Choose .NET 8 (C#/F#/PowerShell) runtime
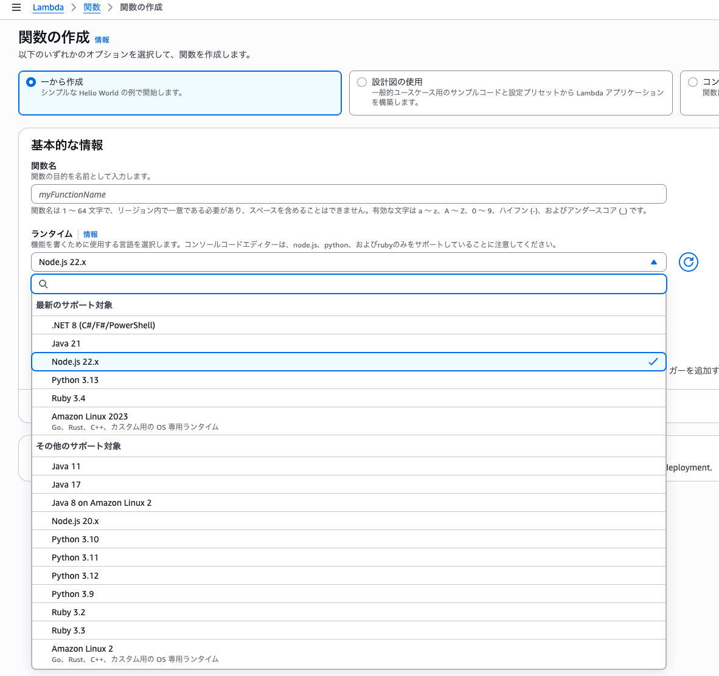 (x=103, y=325)
